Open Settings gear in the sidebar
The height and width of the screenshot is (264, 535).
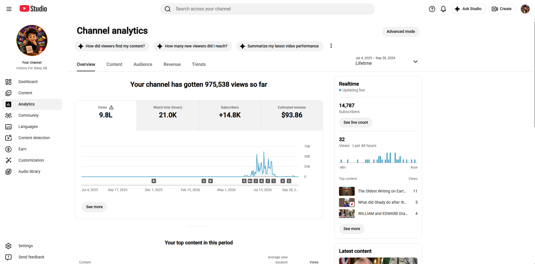(32, 246)
